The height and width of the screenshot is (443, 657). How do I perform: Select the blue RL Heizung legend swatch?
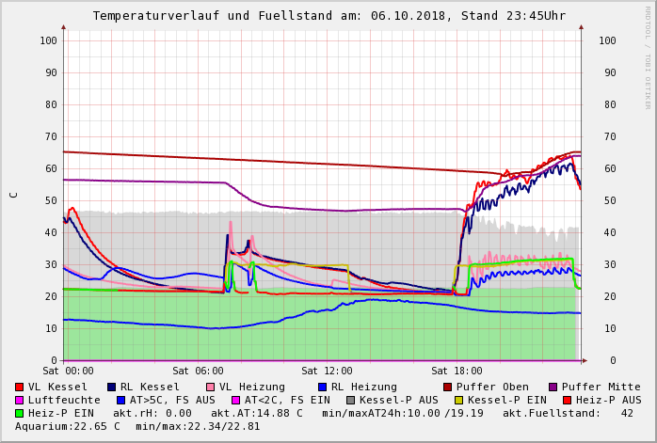[x=322, y=387]
